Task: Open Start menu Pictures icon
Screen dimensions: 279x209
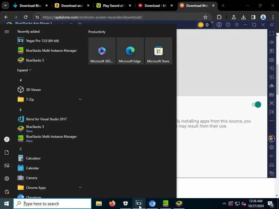Action: 7,165
